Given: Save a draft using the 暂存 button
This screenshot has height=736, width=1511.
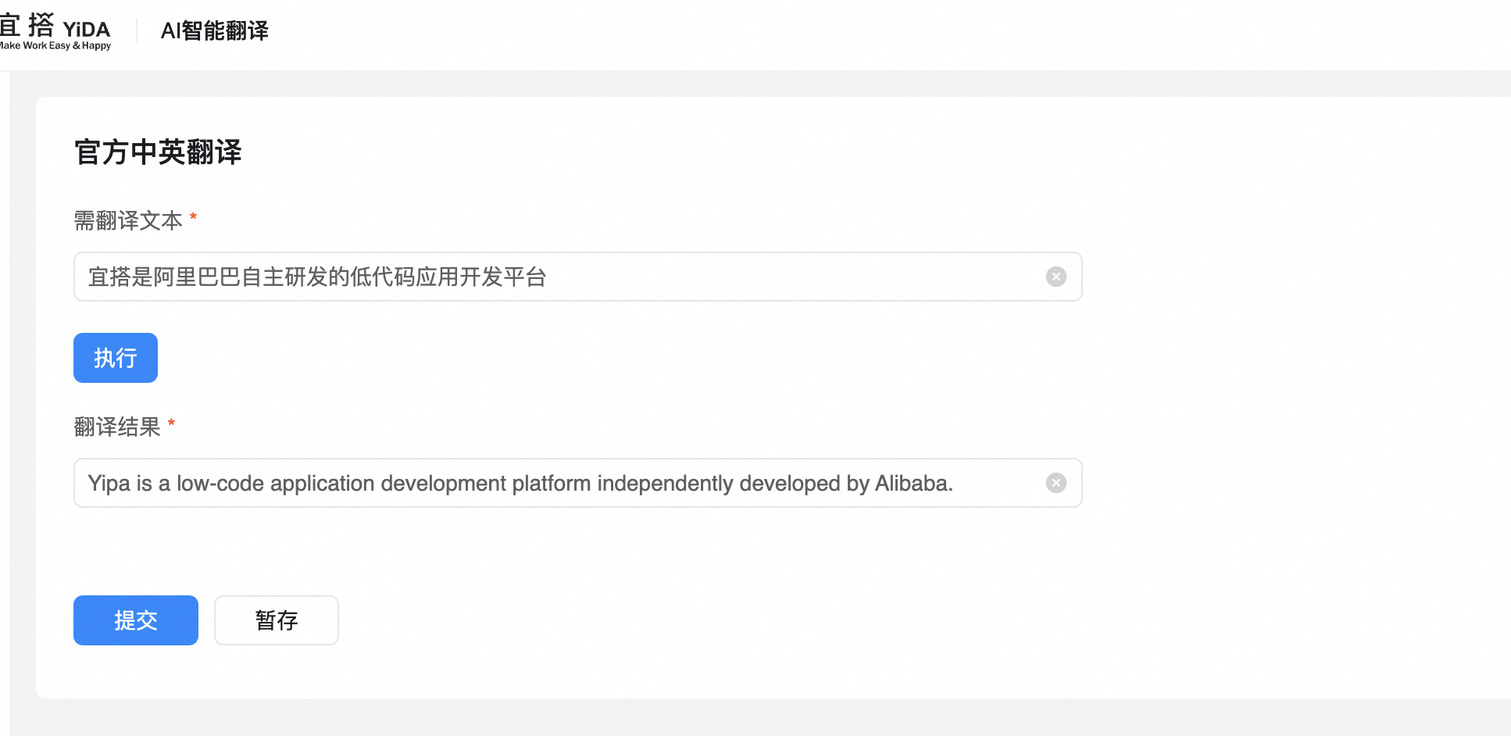Looking at the screenshot, I should [277, 620].
